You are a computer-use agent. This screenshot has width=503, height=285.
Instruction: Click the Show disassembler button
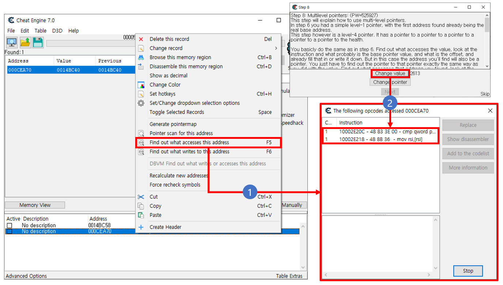pos(468,139)
